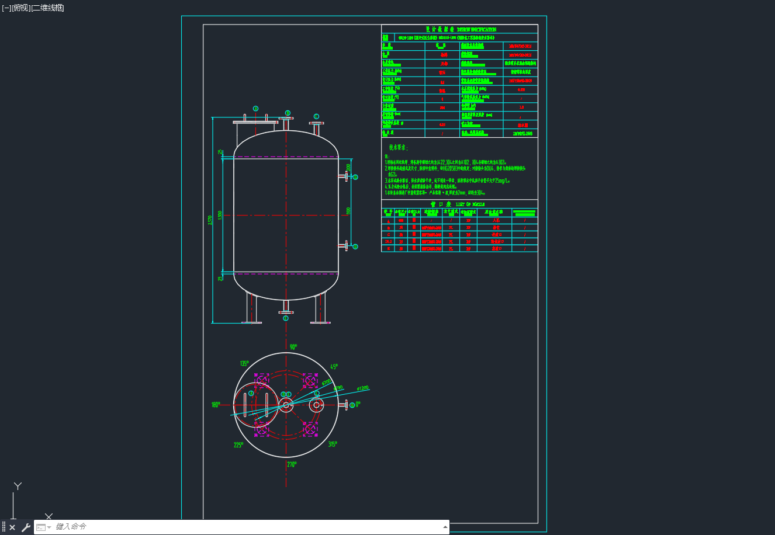The height and width of the screenshot is (535, 775).
Task: Grab the command line grip handle
Action: tap(4, 527)
